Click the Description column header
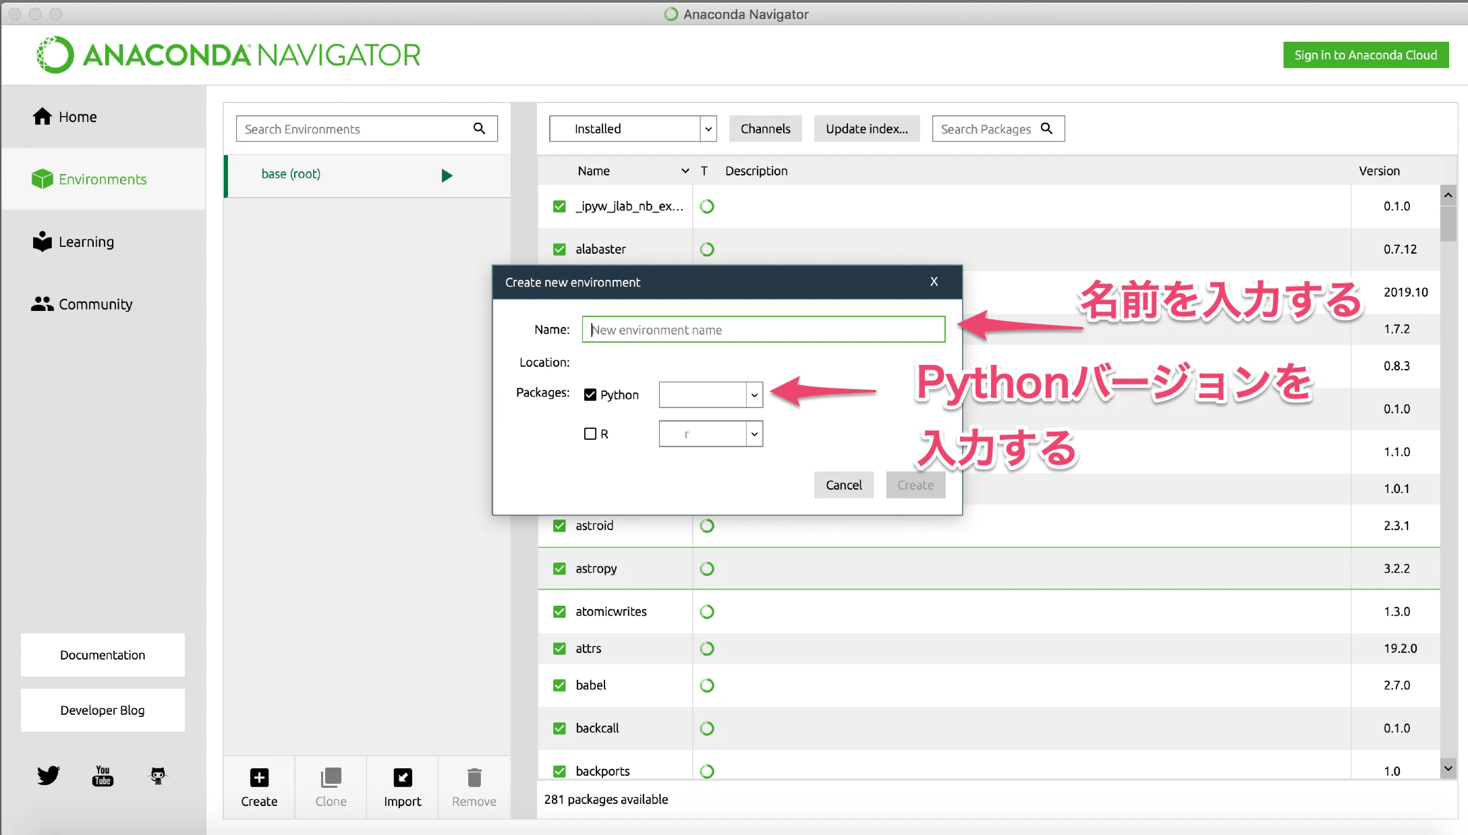This screenshot has height=835, width=1468. pos(756,171)
